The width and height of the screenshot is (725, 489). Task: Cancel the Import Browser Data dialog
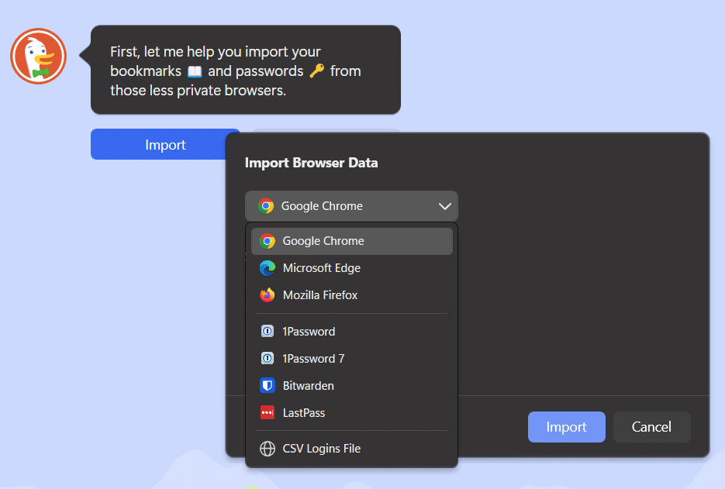(x=651, y=427)
